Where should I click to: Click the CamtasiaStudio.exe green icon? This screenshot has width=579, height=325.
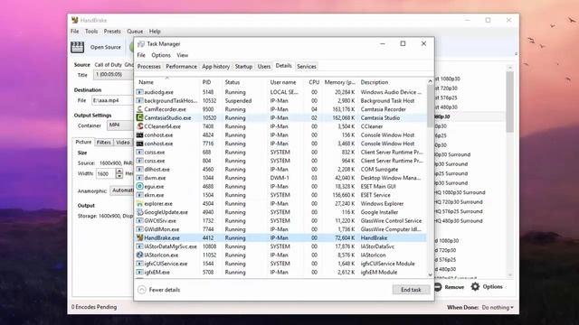[139, 117]
